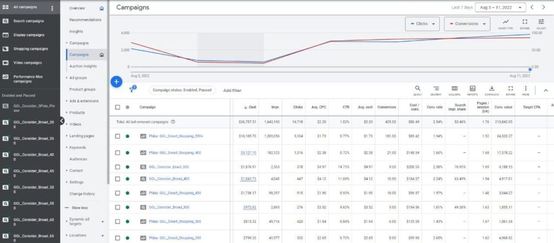The image size is (554, 243).
Task: Change chart type using Chart Type icon
Action: point(505,24)
